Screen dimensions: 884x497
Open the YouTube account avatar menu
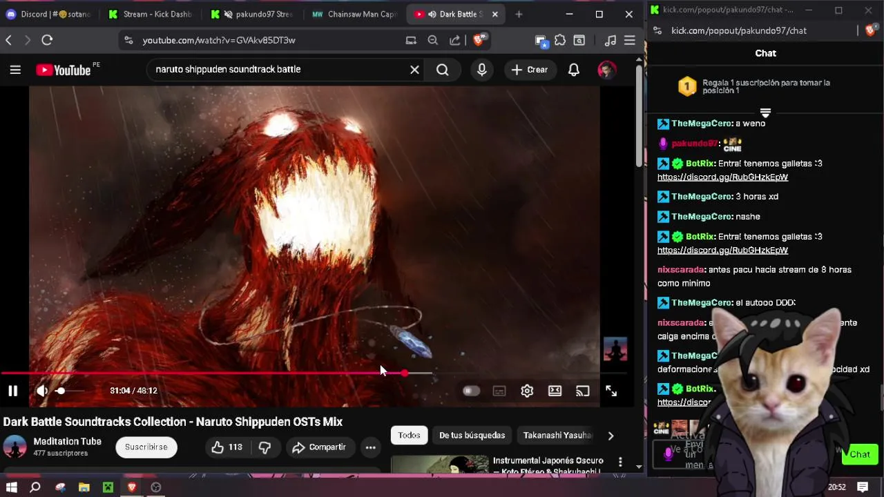point(607,70)
